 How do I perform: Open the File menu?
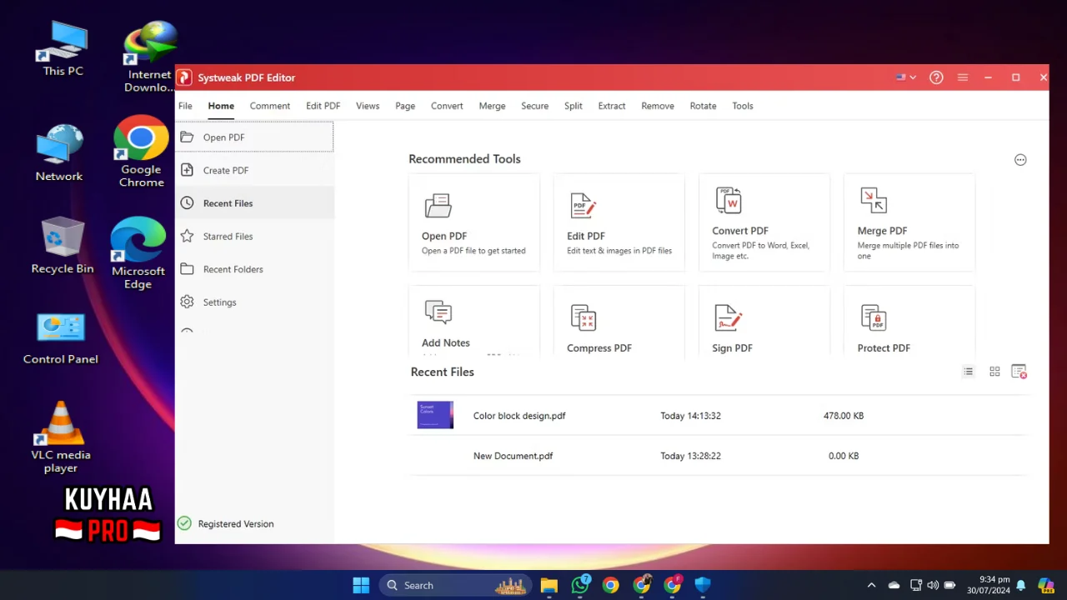click(x=185, y=106)
